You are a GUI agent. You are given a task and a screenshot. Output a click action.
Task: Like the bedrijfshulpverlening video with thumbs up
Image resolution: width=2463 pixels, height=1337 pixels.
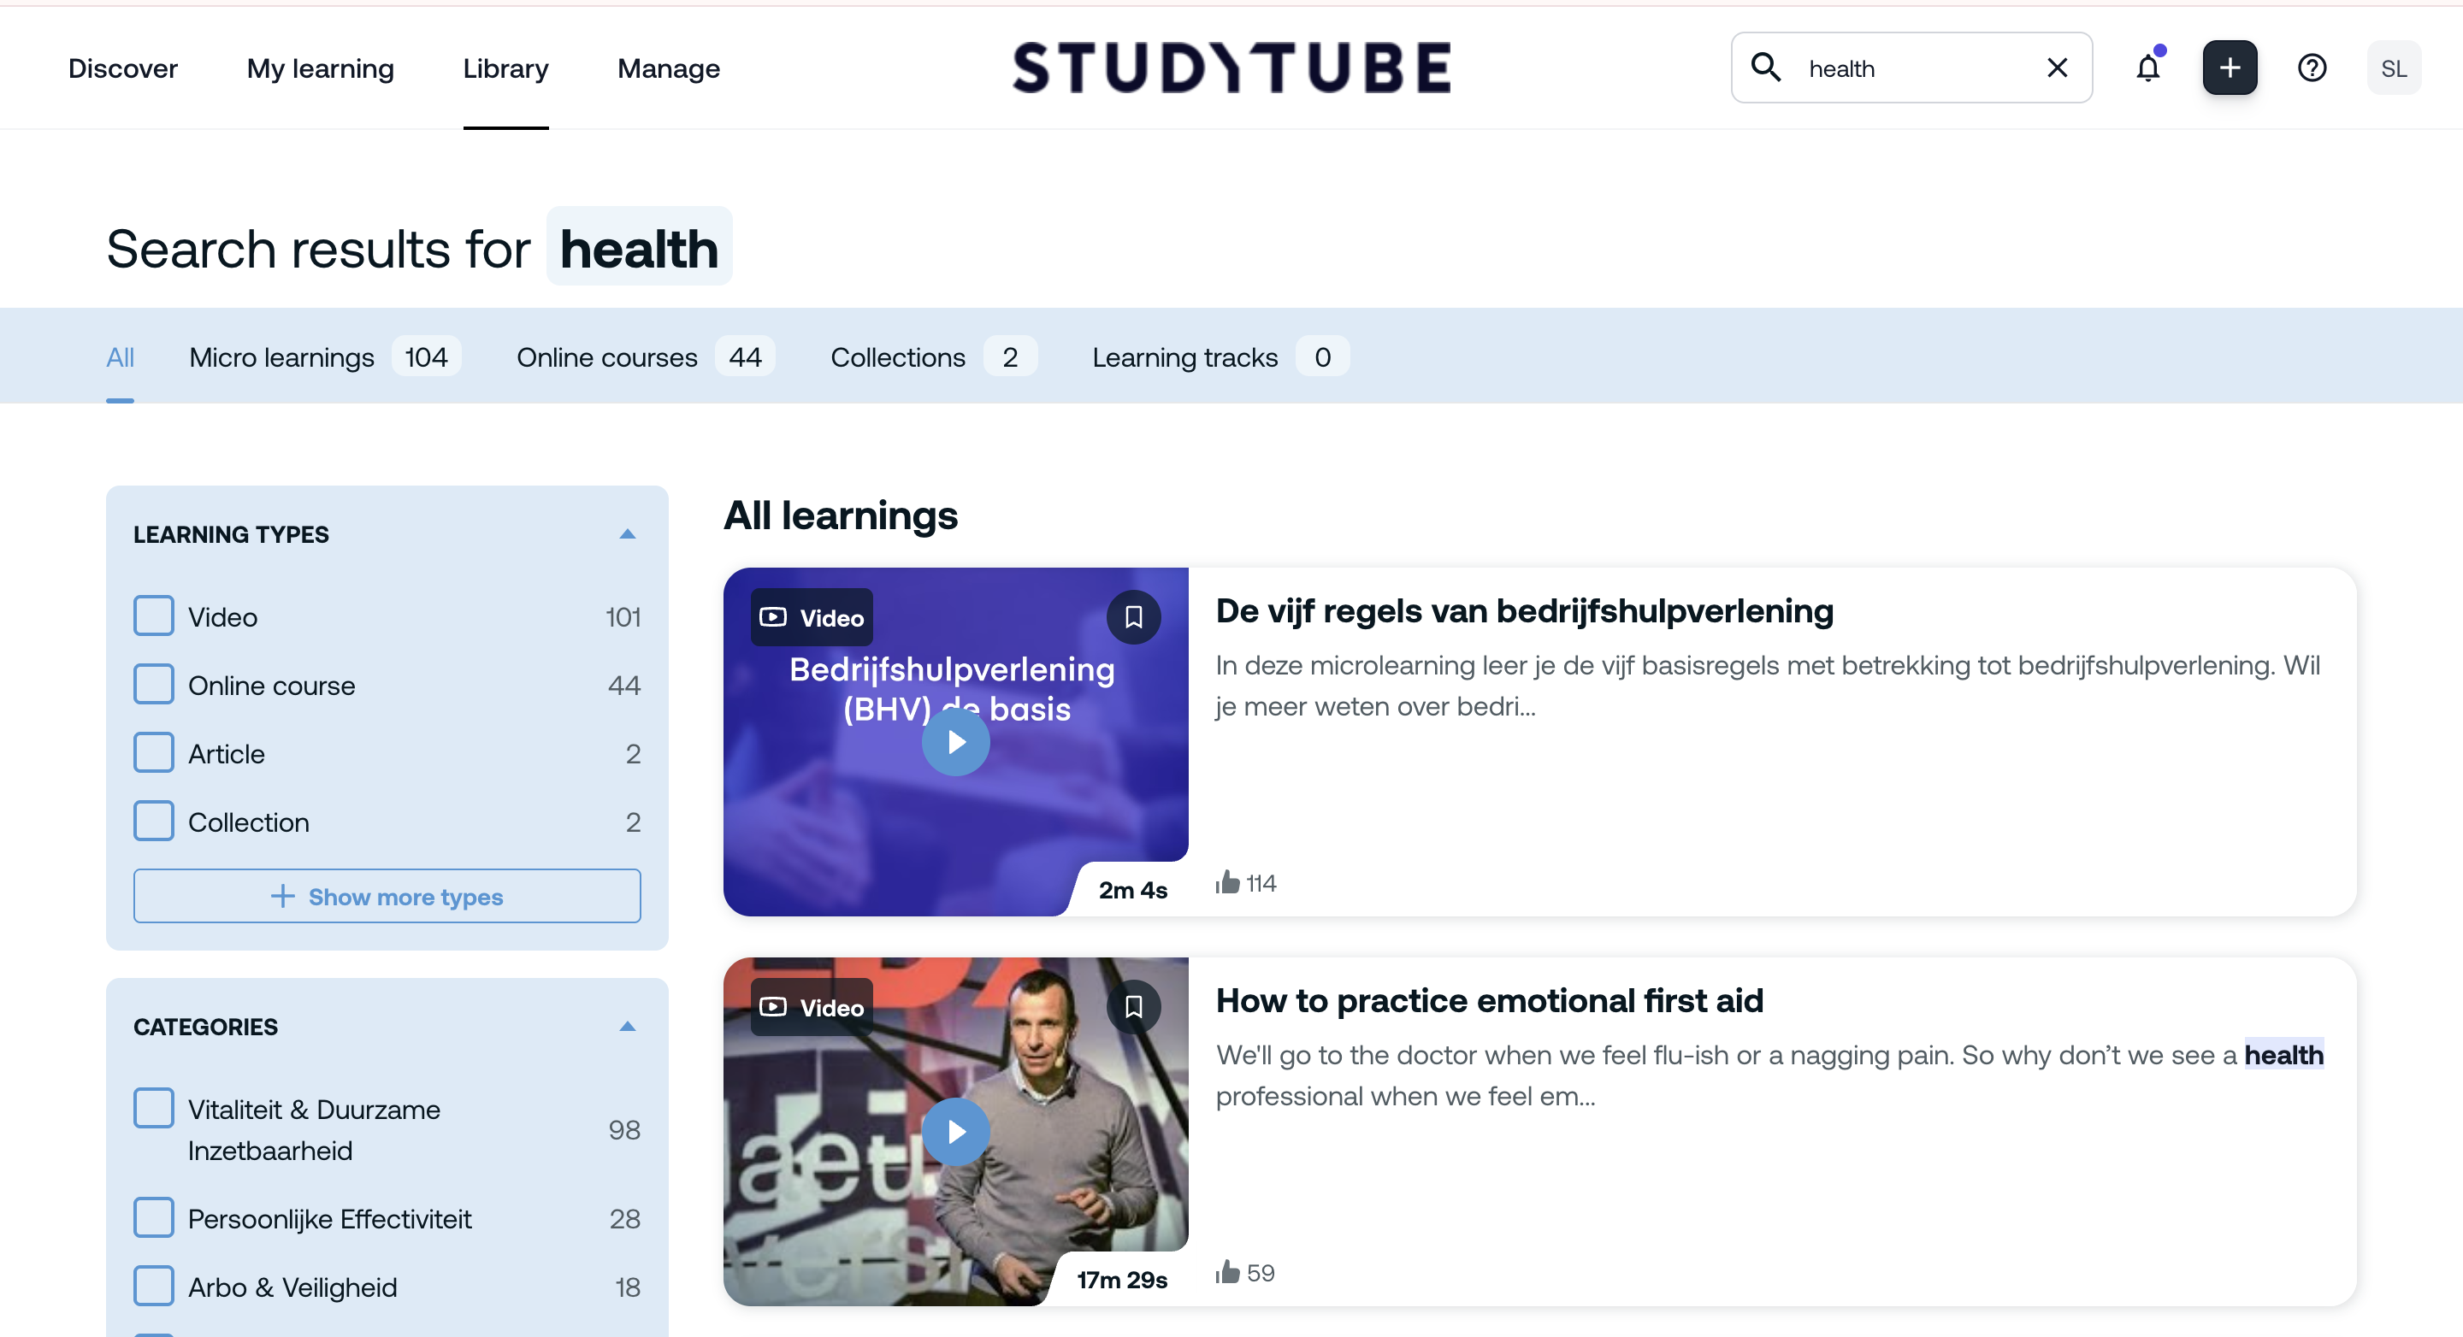coord(1228,882)
